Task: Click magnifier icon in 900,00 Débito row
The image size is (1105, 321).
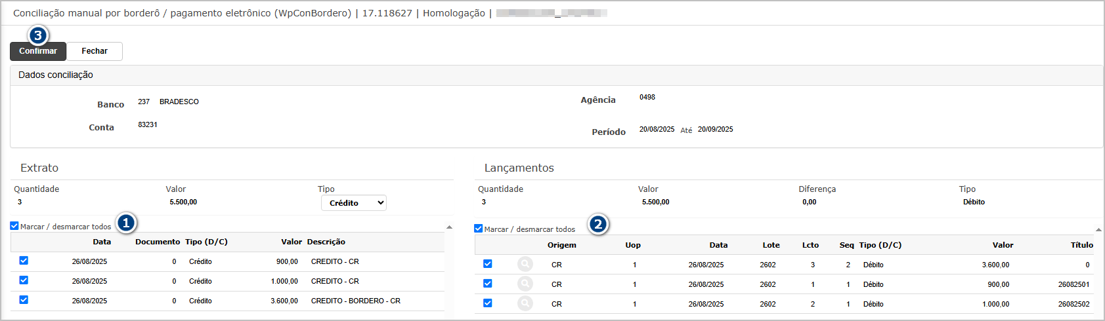Action: click(525, 284)
